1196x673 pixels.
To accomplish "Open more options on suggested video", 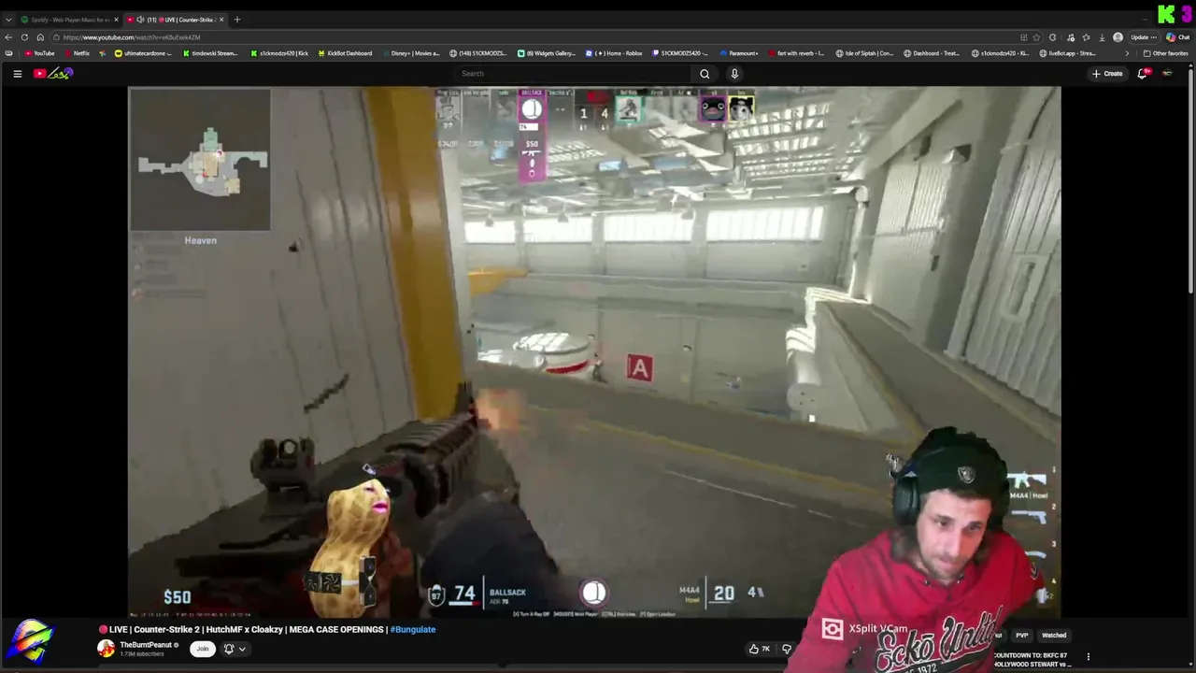I will [1088, 656].
